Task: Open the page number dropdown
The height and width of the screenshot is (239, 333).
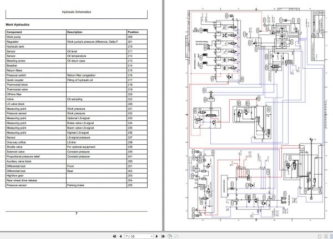Action: [x=152, y=236]
